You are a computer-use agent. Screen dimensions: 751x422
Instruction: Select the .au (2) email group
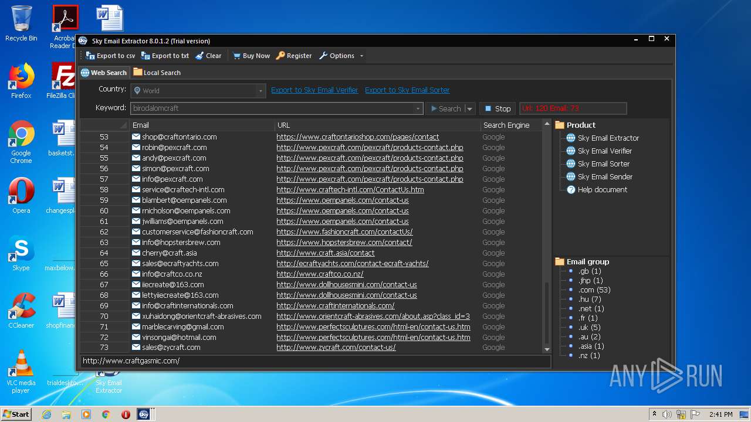pos(589,336)
